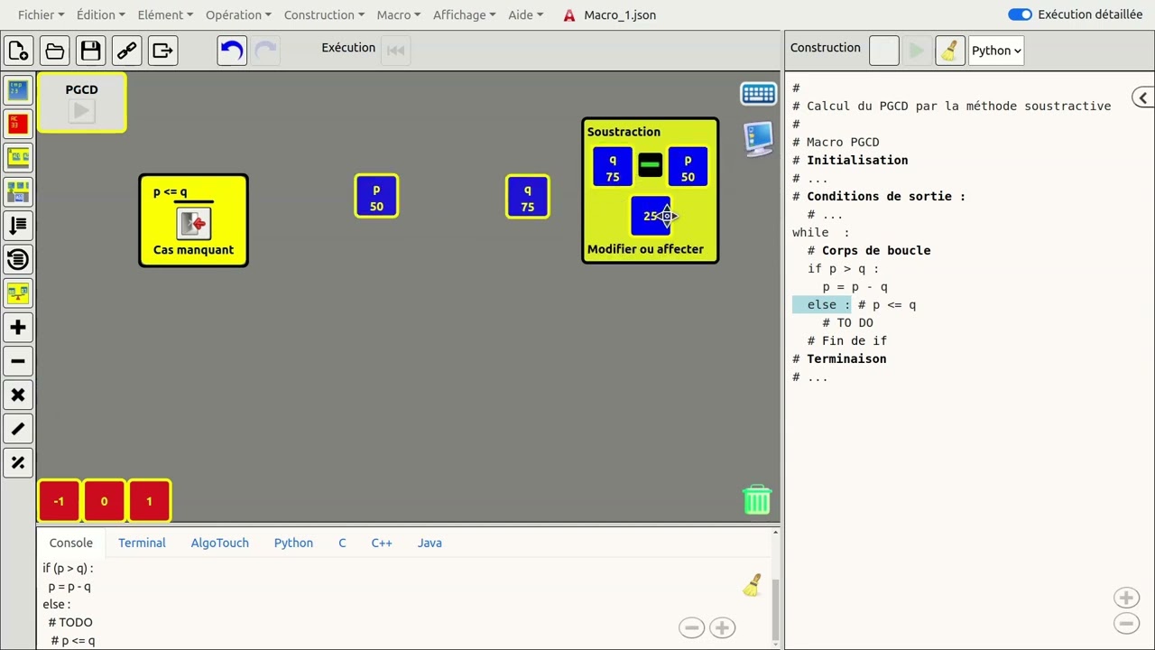Open the Elément menu
The height and width of the screenshot is (650, 1155).
[165, 14]
